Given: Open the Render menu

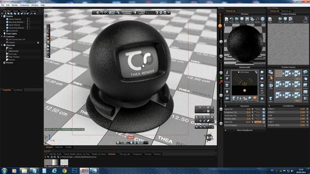Looking at the screenshot, I should (x=15, y=5).
